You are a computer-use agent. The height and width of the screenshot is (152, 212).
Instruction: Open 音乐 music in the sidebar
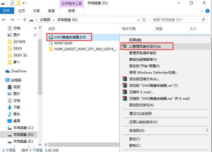pos(14,114)
